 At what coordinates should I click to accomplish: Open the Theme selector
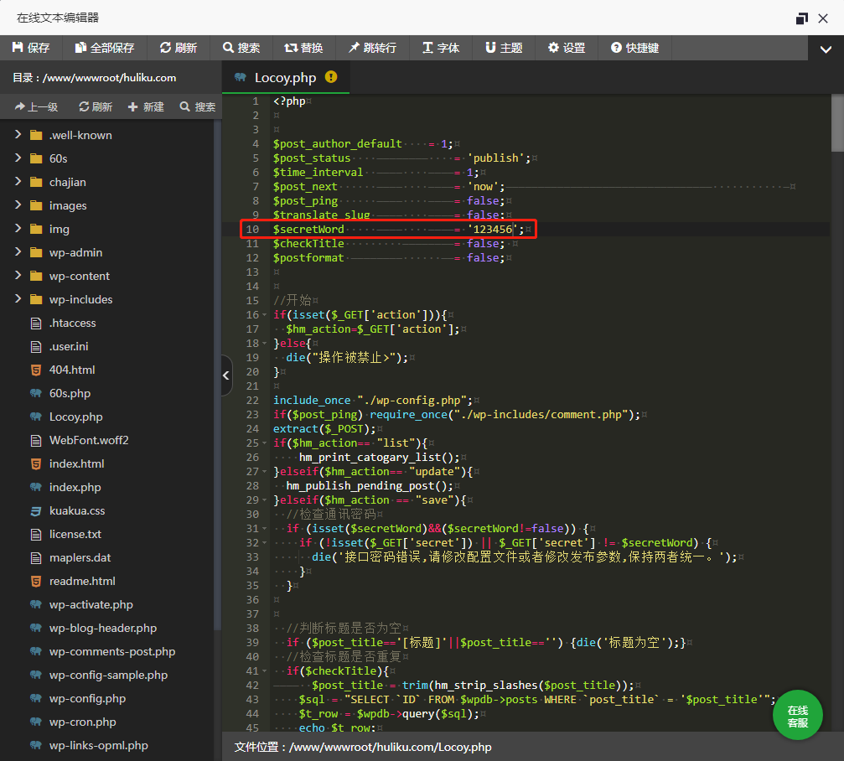(503, 48)
